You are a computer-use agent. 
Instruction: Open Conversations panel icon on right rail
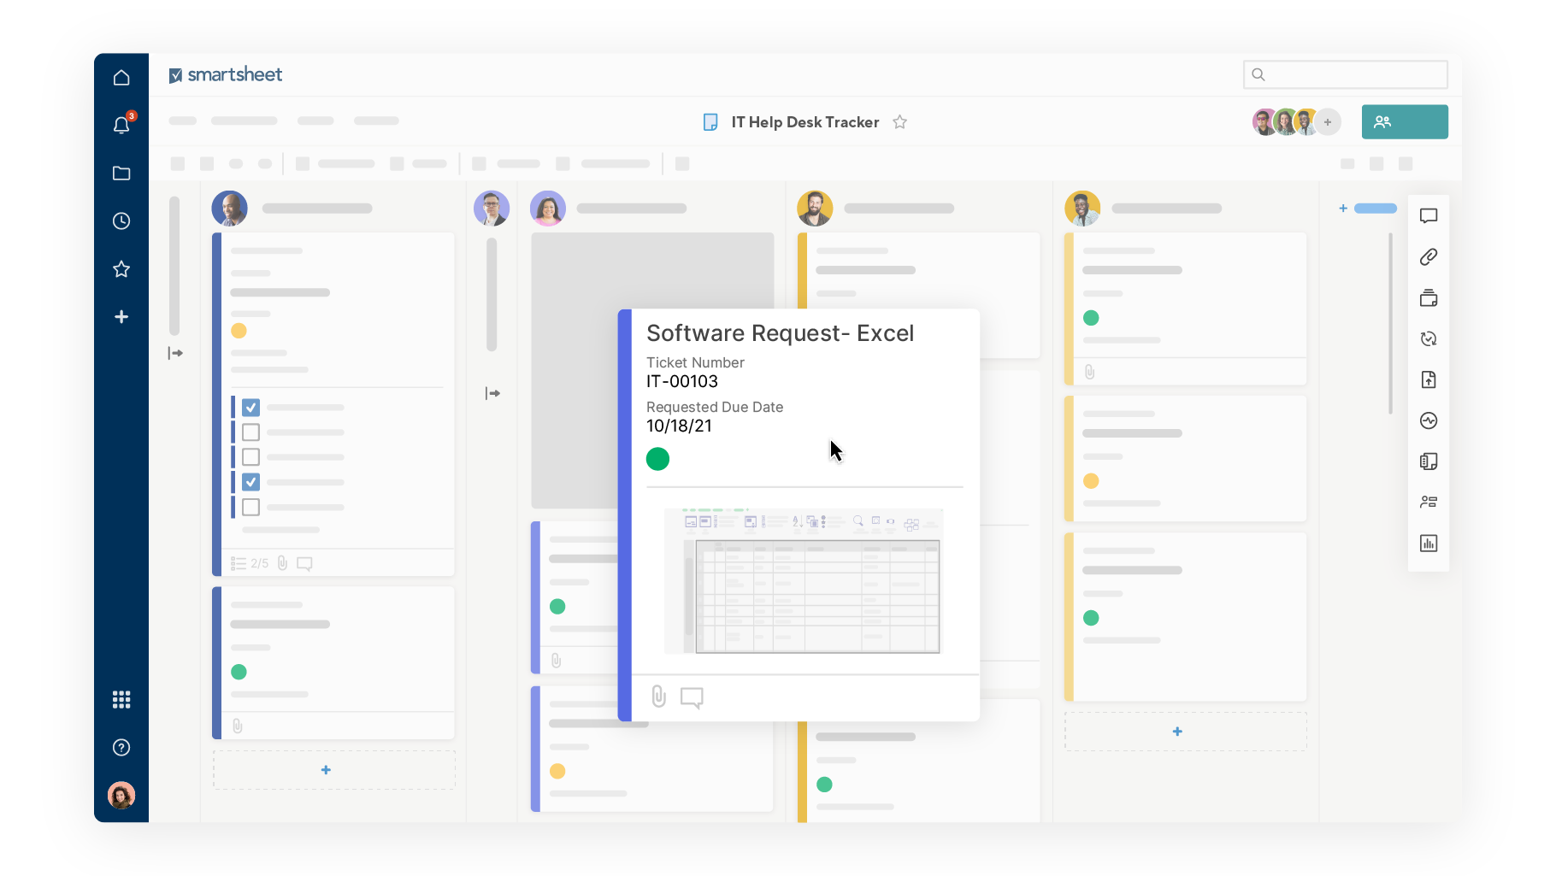[x=1429, y=216]
